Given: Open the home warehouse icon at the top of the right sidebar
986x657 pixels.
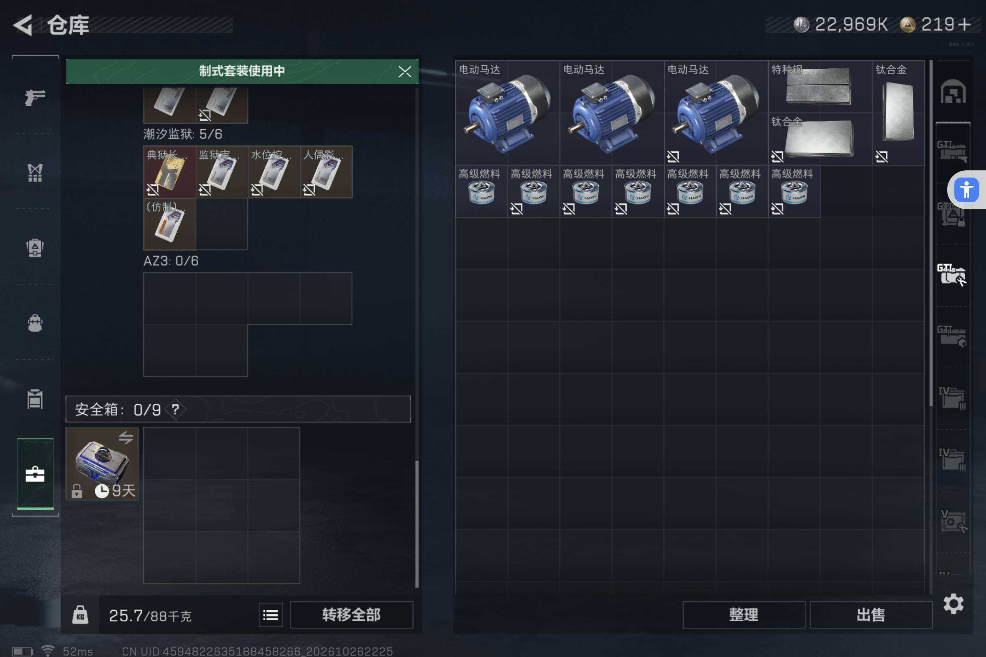Looking at the screenshot, I should coord(953,92).
